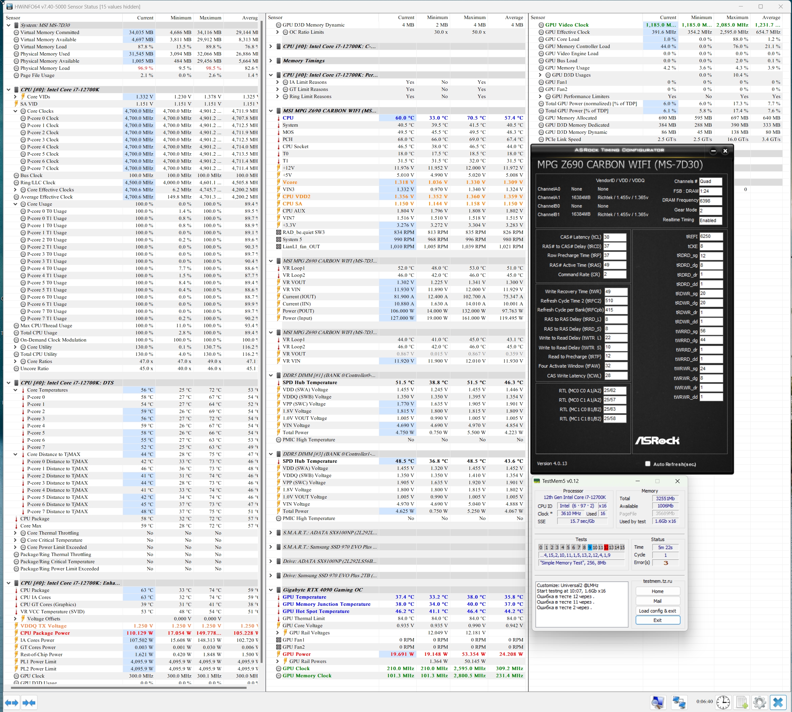
Task: Click the tREFI value input field
Action: [710, 236]
